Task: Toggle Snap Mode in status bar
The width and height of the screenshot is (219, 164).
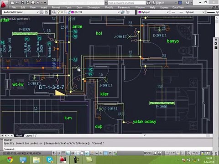Action: click(x=58, y=153)
